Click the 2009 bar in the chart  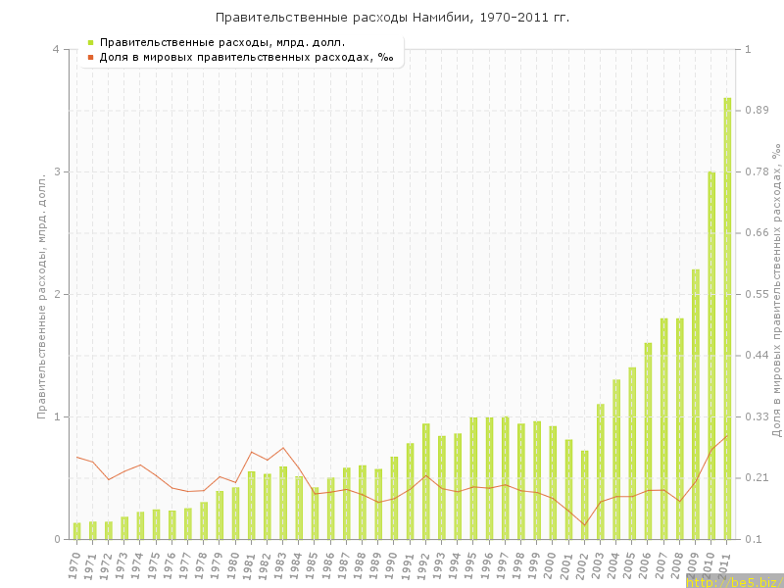pos(696,404)
